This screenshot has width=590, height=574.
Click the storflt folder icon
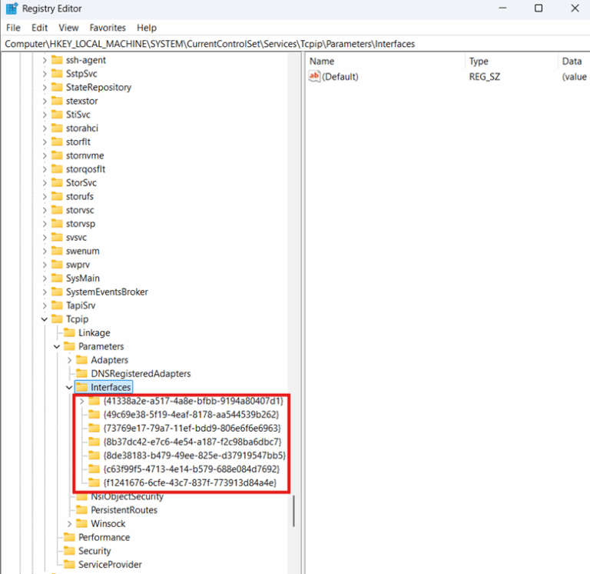click(x=57, y=142)
